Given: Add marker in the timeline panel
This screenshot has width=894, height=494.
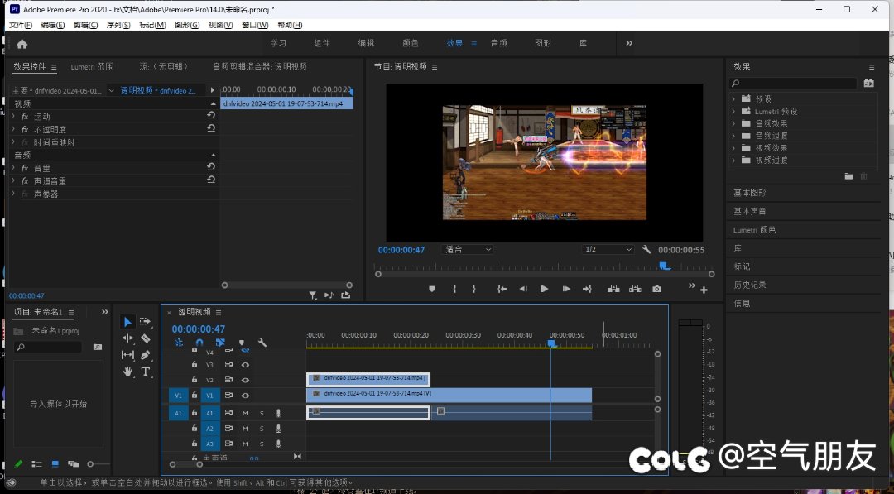Looking at the screenshot, I should [x=242, y=343].
